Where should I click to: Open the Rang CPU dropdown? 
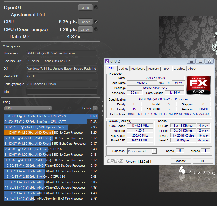point(28,108)
